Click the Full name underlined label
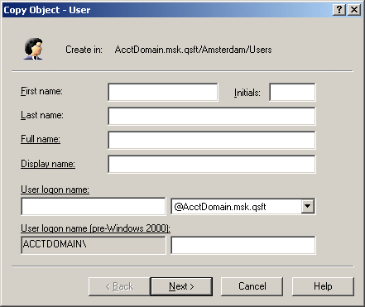The height and width of the screenshot is (307, 365). click(x=41, y=139)
